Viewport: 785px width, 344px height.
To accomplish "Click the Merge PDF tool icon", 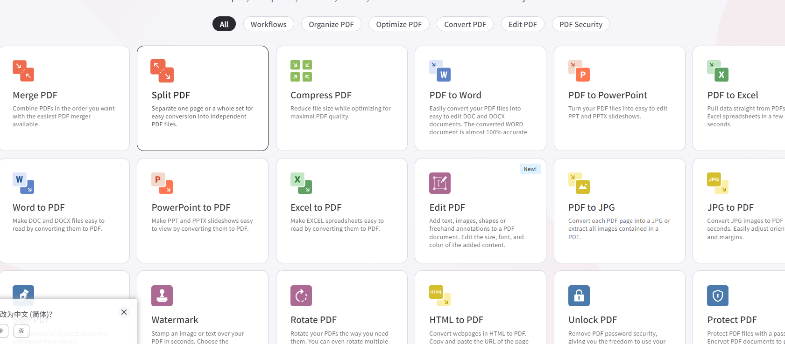I will [x=23, y=71].
